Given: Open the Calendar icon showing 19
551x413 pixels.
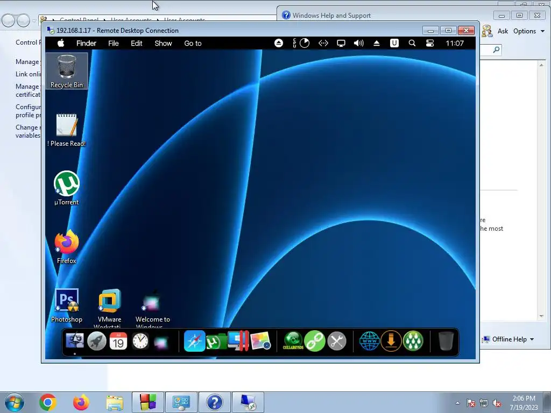Looking at the screenshot, I should 118,341.
